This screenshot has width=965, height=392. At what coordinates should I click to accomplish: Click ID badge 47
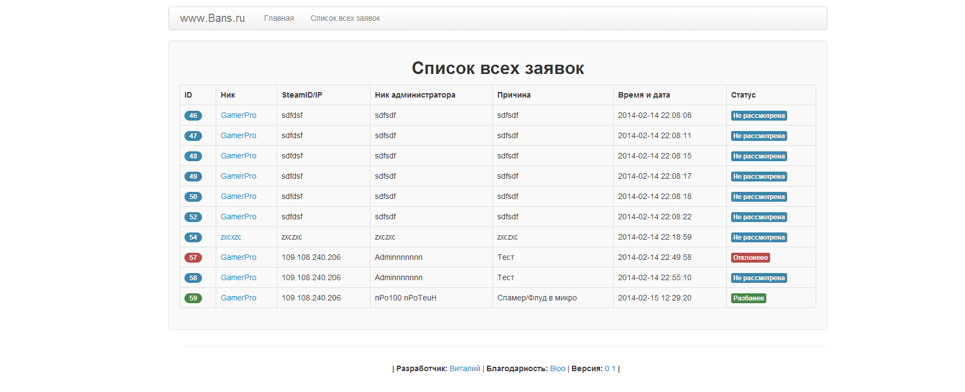[x=193, y=136]
